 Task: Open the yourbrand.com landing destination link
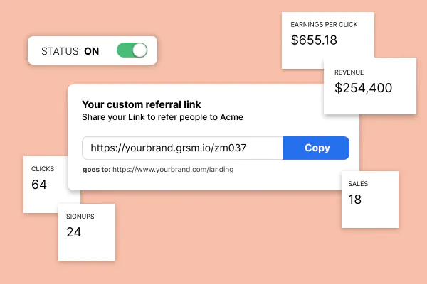click(173, 169)
